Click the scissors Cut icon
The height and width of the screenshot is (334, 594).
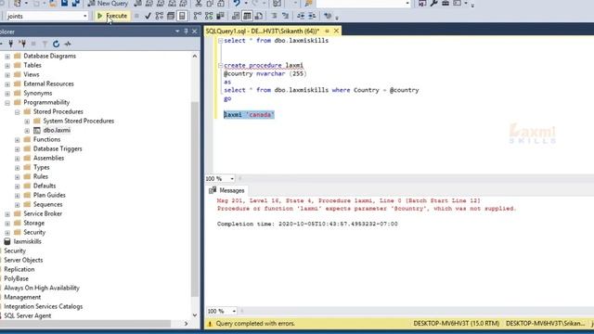pos(199,4)
